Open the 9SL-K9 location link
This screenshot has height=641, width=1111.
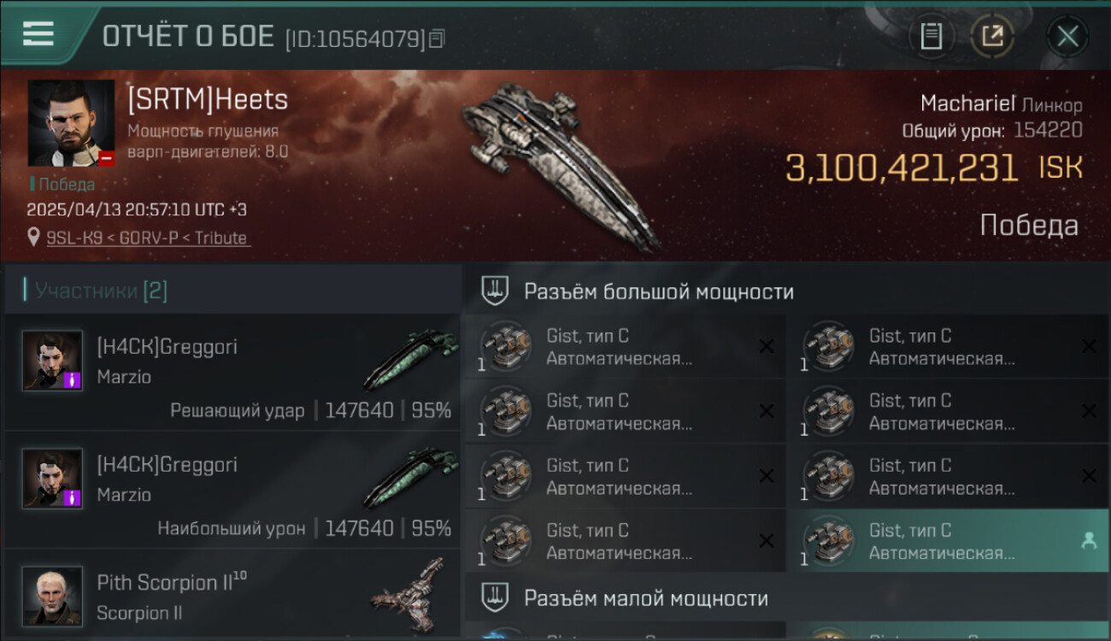click(148, 238)
